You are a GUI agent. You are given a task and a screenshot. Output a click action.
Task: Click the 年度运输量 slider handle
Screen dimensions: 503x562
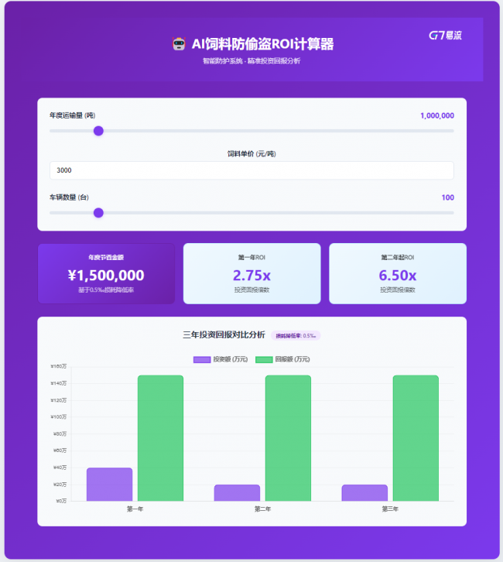[x=98, y=131]
